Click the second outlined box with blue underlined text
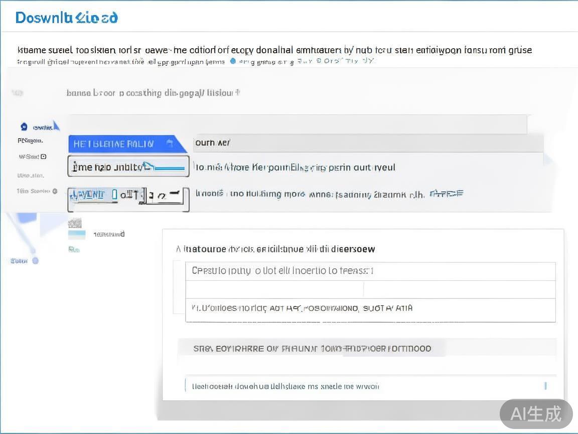Viewport: 578px width, 434px height. (x=128, y=195)
